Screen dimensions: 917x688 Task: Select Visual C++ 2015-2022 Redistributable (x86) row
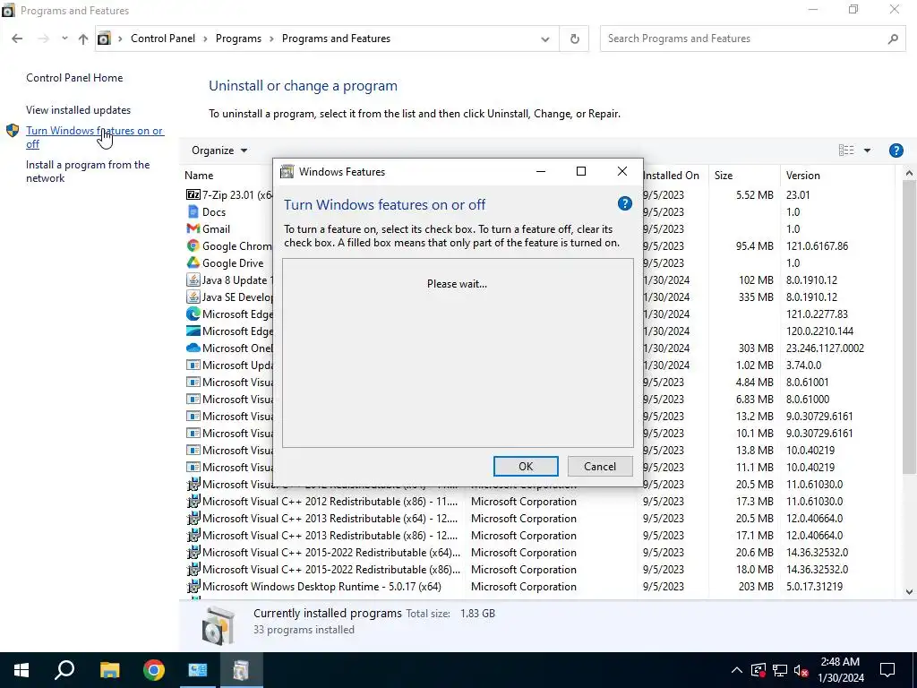point(538,570)
